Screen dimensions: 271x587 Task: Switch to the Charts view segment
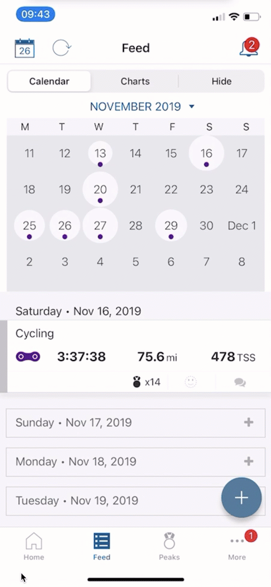[135, 82]
